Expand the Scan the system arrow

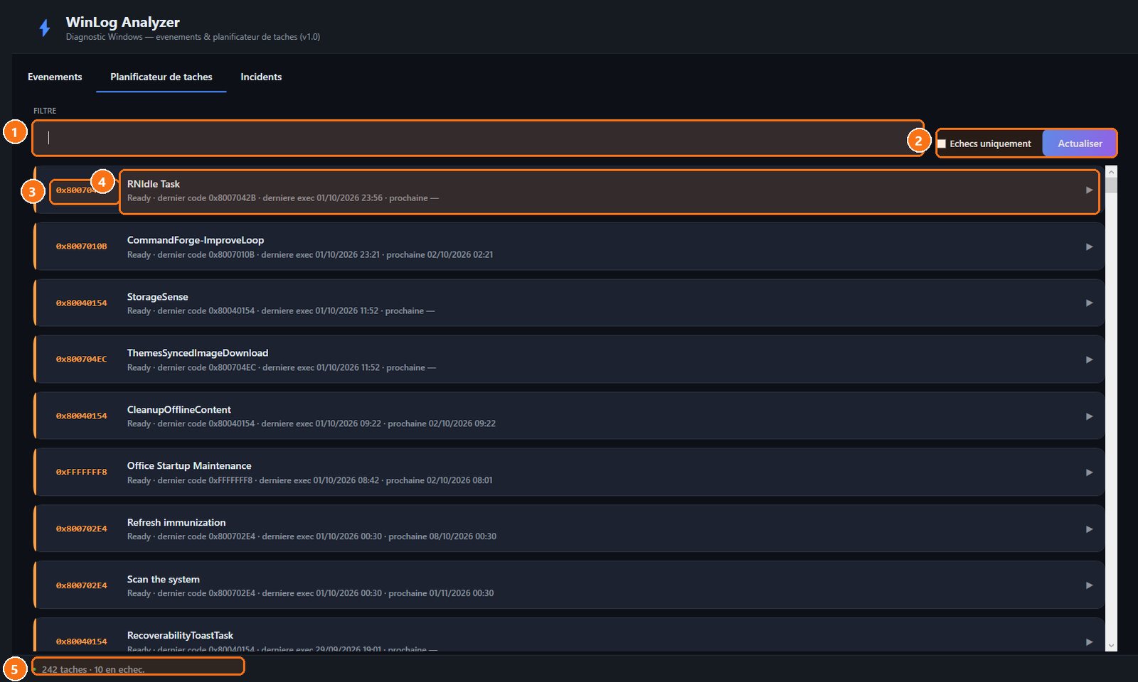point(1089,585)
